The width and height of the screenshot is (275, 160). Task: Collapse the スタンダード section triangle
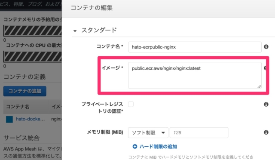pos(75,31)
